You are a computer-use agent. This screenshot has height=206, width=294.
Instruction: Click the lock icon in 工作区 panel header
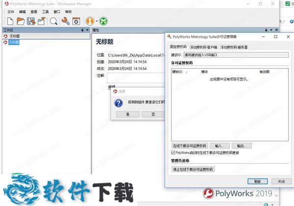pyautogui.click(x=82, y=30)
